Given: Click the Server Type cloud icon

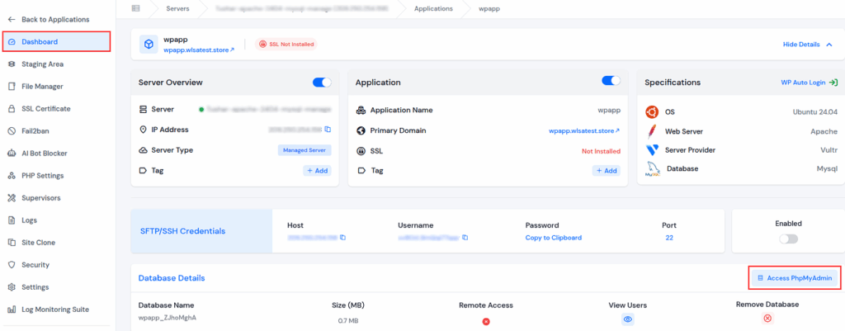Looking at the screenshot, I should 143,150.
